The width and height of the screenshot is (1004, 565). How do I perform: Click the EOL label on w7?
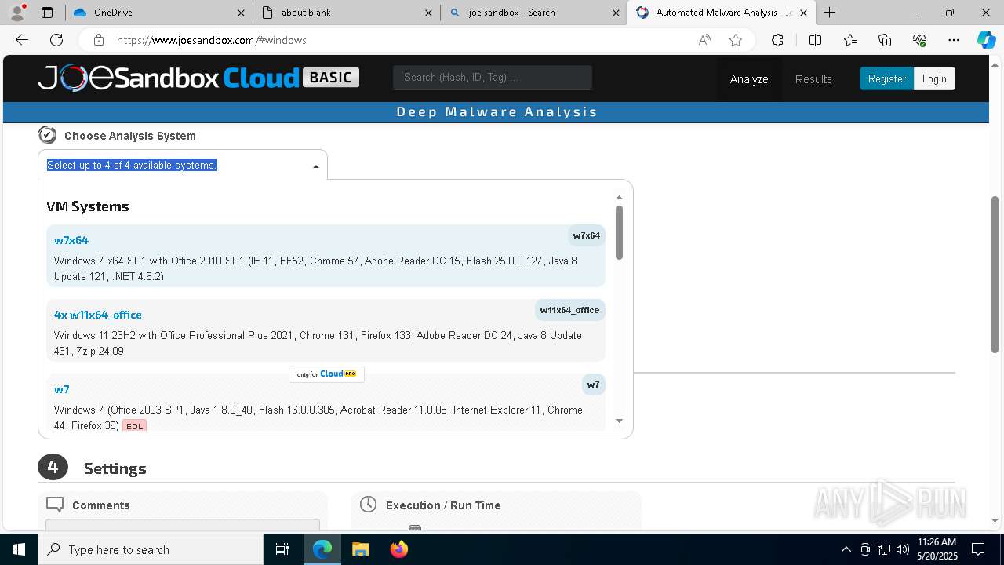point(134,426)
